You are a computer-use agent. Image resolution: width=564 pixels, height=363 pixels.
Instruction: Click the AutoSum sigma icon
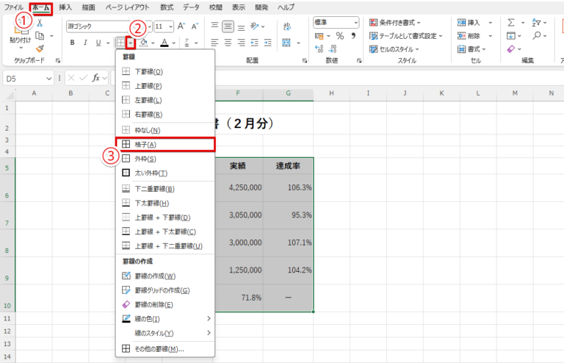(510, 23)
